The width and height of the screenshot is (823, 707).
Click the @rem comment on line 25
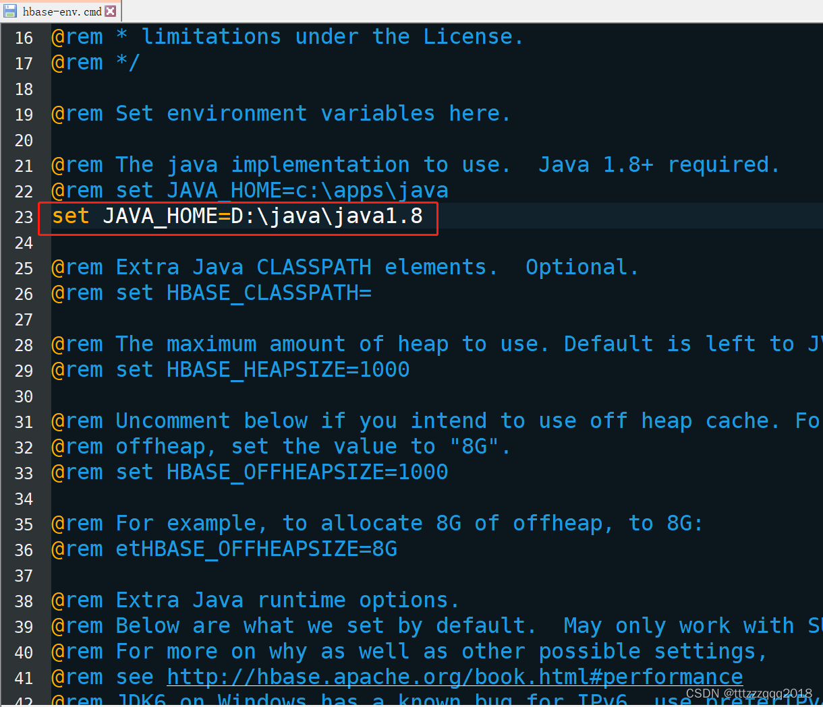tap(77, 268)
